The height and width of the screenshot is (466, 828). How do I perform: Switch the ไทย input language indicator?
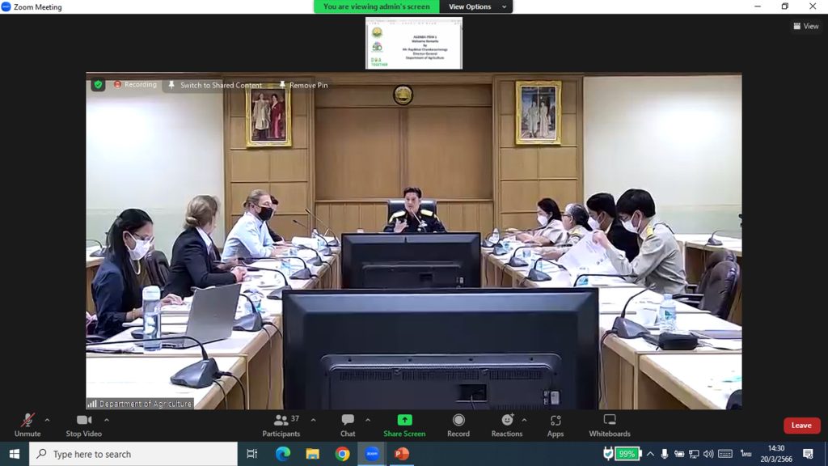click(746, 454)
